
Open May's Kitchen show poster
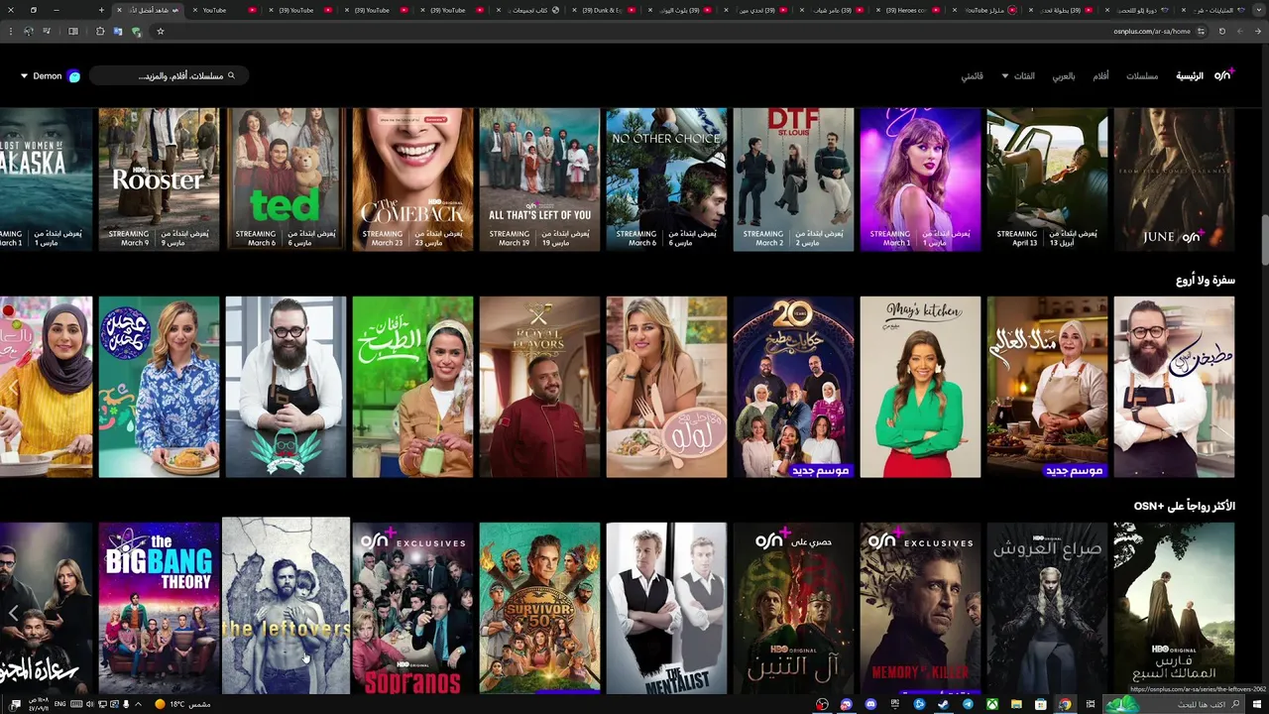coord(920,387)
